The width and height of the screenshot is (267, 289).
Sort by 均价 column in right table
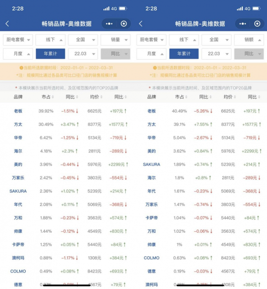[230, 97]
